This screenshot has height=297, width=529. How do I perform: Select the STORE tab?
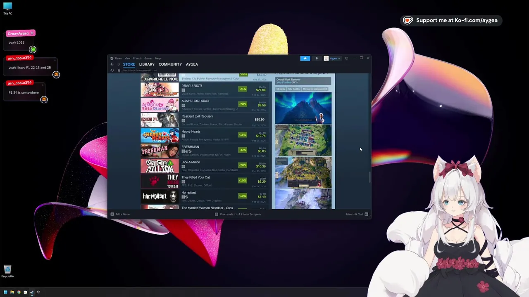click(129, 64)
